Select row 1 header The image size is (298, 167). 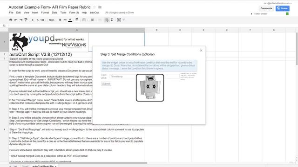[4, 42]
